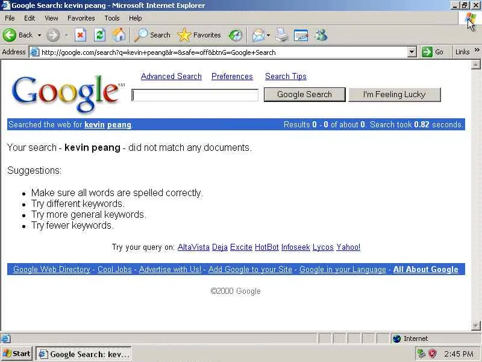Click the scrollbar up arrow
Image resolution: width=482 pixels, height=362 pixels.
(x=475, y=65)
